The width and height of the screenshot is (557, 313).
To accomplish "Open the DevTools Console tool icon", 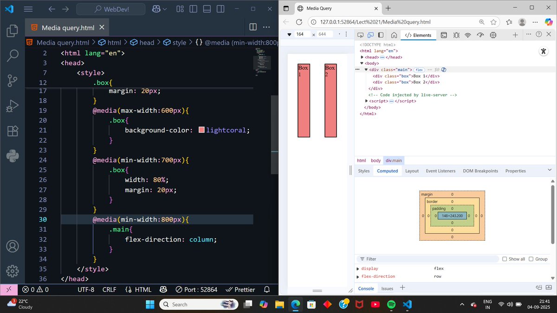I will (444, 35).
